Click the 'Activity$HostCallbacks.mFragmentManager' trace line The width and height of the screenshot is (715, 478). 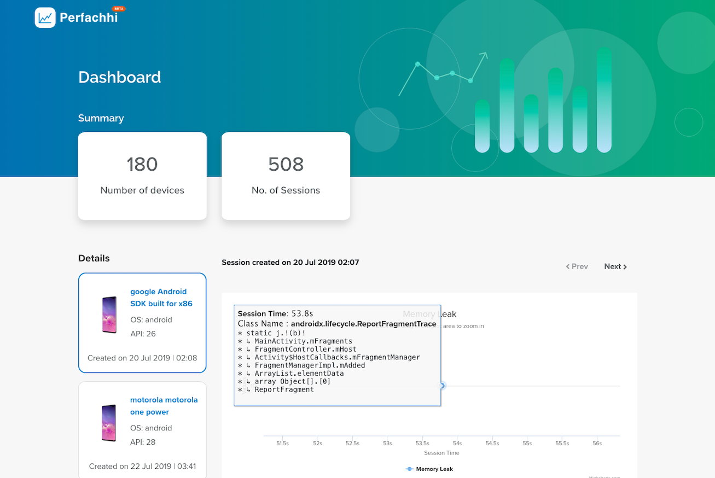tap(329, 357)
